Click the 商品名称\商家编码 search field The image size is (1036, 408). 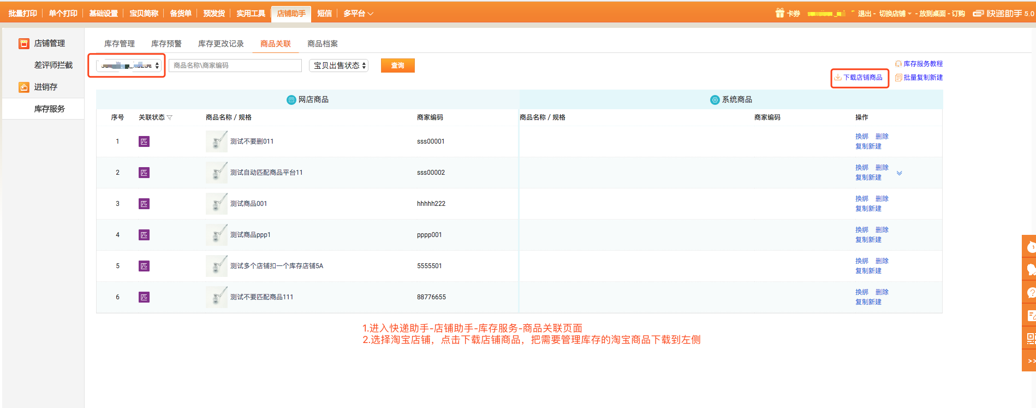pos(235,66)
